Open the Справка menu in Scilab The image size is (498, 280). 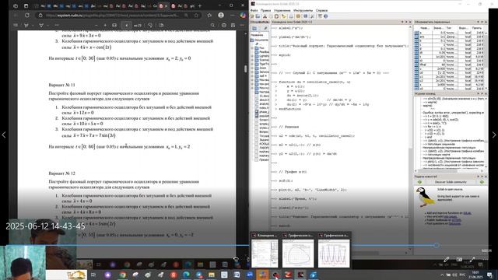321,10
